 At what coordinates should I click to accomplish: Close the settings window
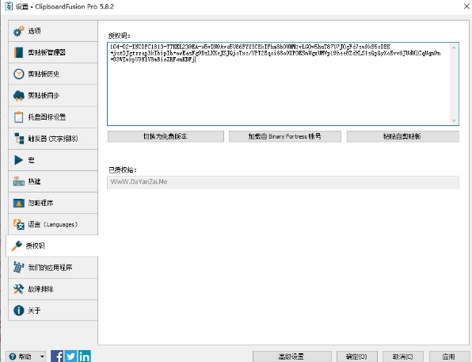tap(466, 6)
